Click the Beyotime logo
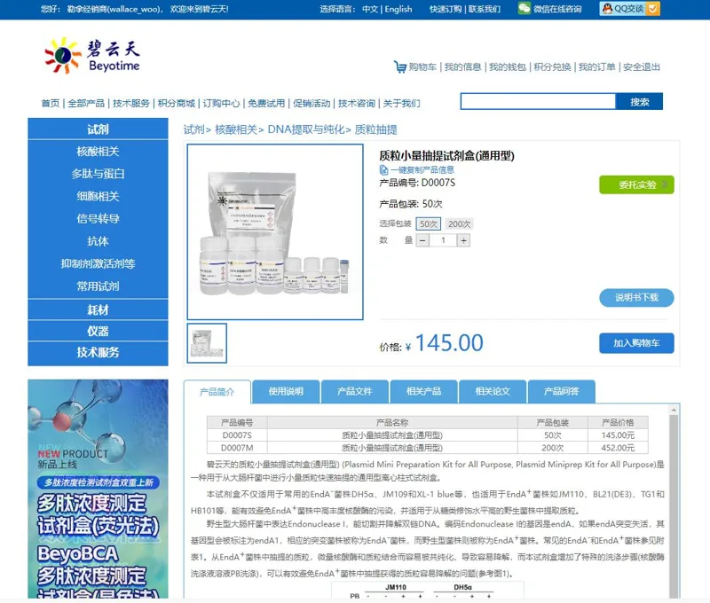Viewport: 710px width, 603px height. tap(92, 56)
